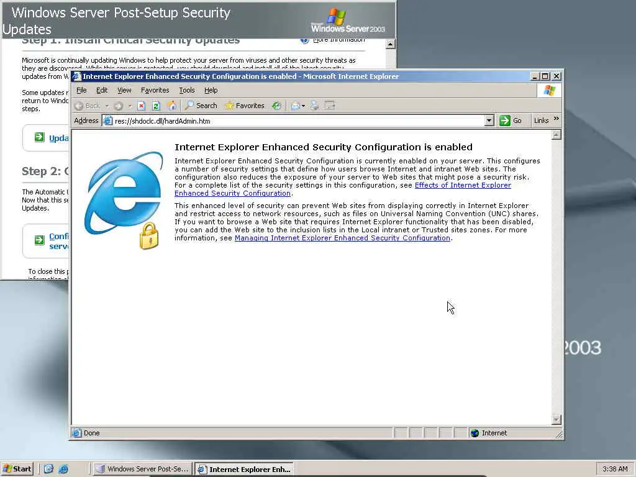Open the Edit menu
Viewport: 636px width, 477px height.
(102, 90)
